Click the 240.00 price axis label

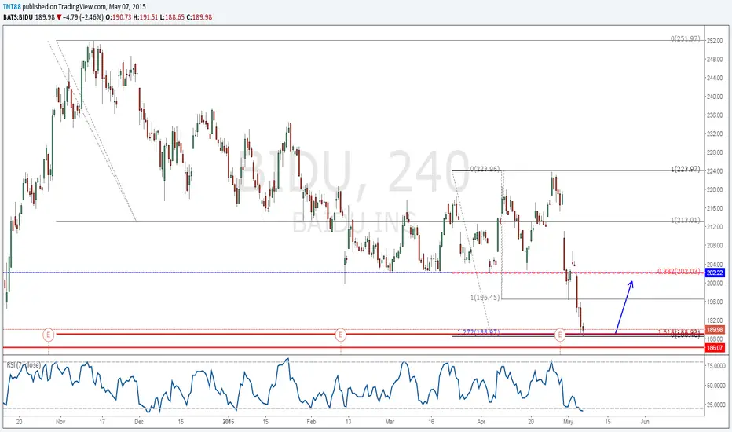715,97
